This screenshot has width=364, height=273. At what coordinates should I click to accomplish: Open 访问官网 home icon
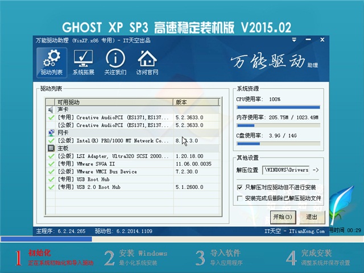pos(147,63)
